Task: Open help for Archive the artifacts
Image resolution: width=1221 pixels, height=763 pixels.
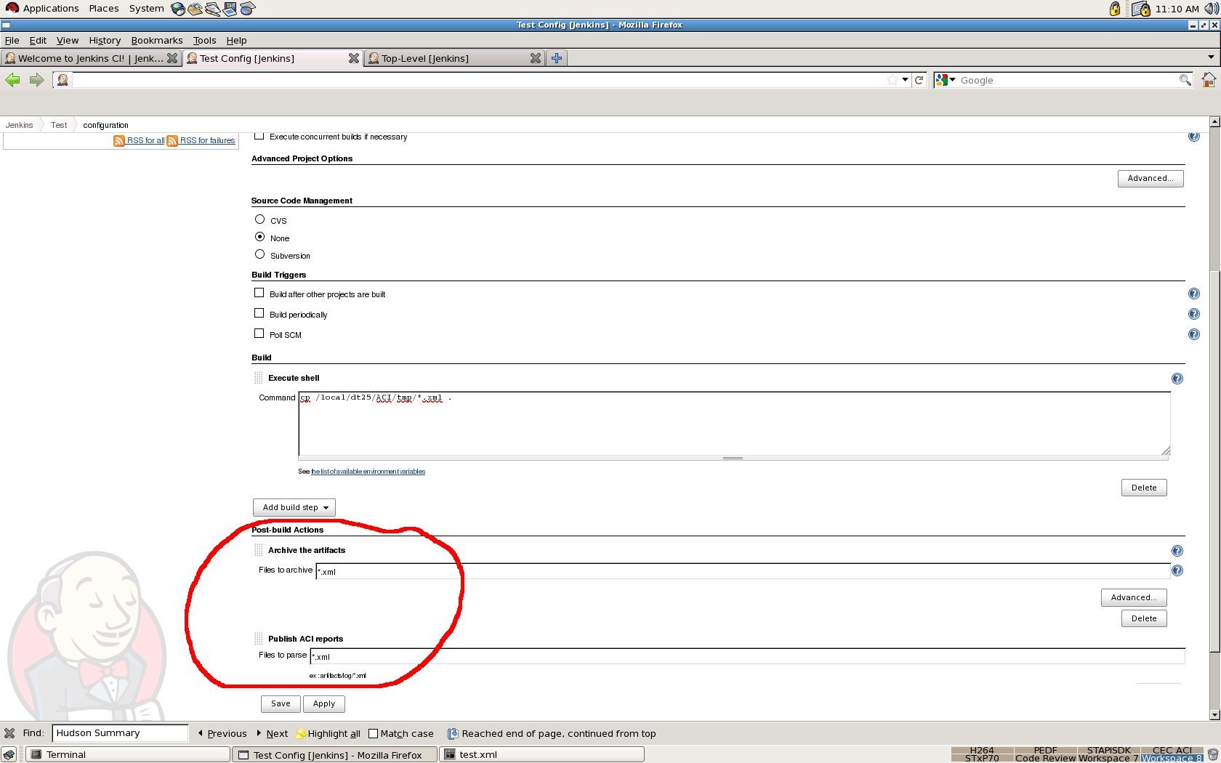Action: click(x=1177, y=551)
